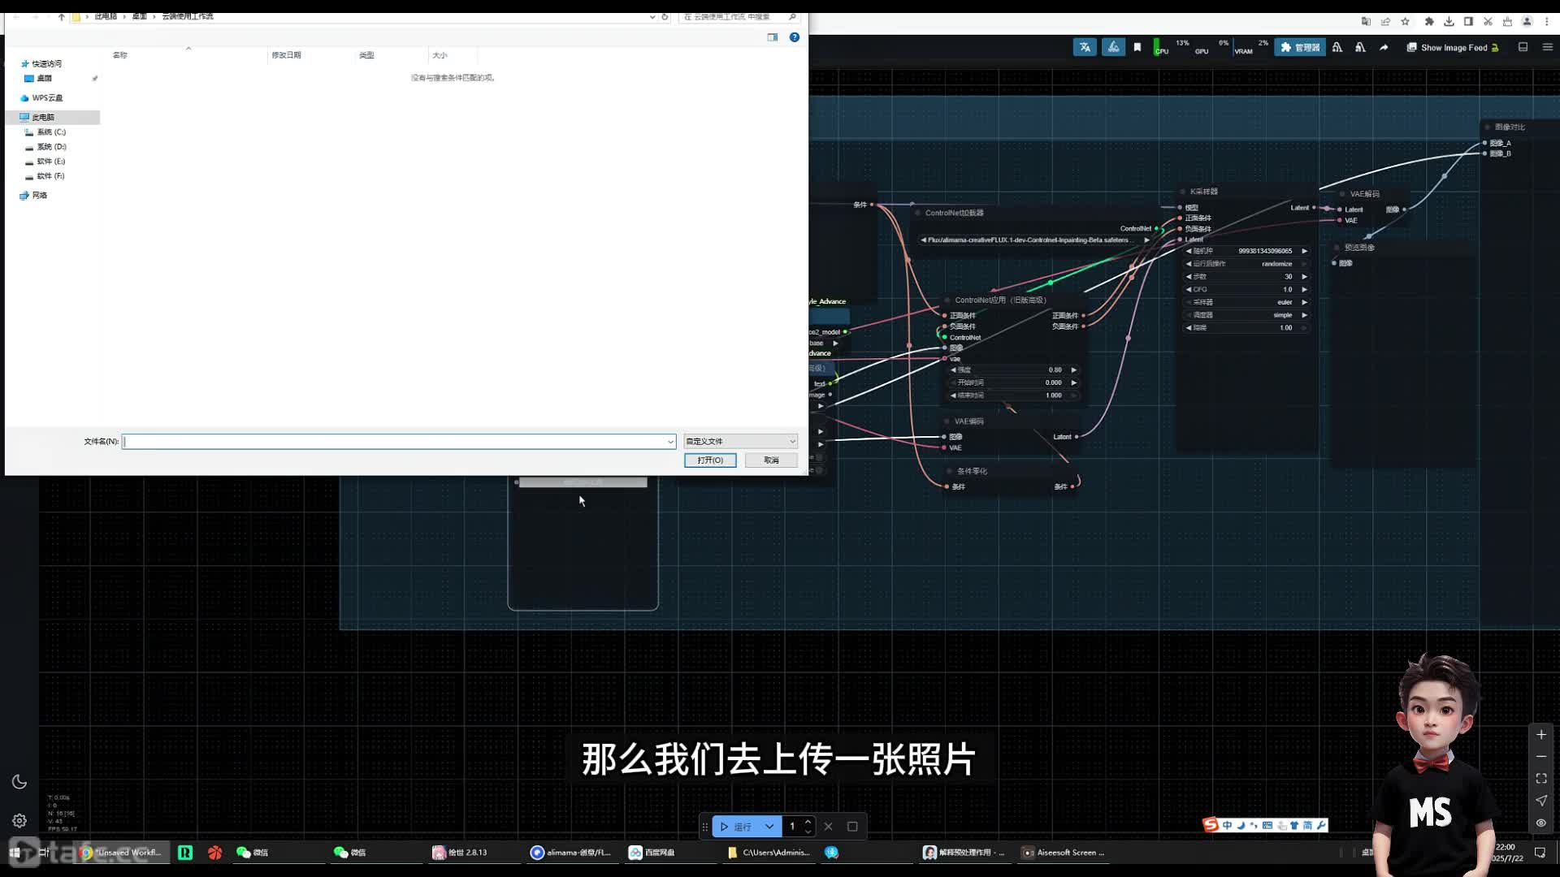Image resolution: width=1560 pixels, height=877 pixels.
Task: Click the file dialog search box
Action: (739, 16)
